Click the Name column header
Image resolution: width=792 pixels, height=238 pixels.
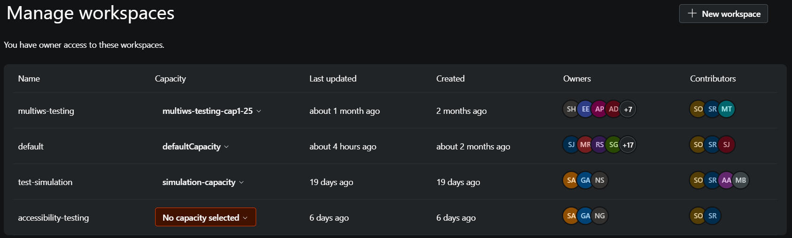pyautogui.click(x=29, y=79)
